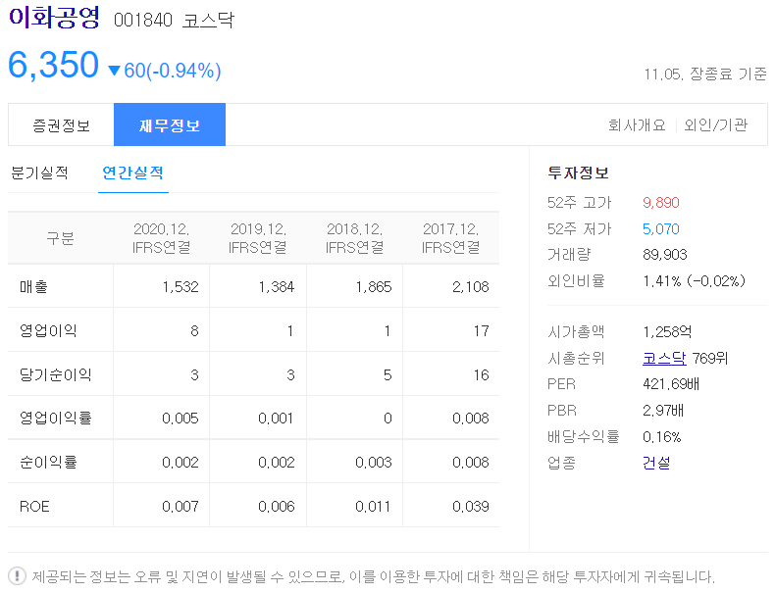The image size is (775, 593).
Task: Click the 구분 header cell
Action: click(60, 238)
